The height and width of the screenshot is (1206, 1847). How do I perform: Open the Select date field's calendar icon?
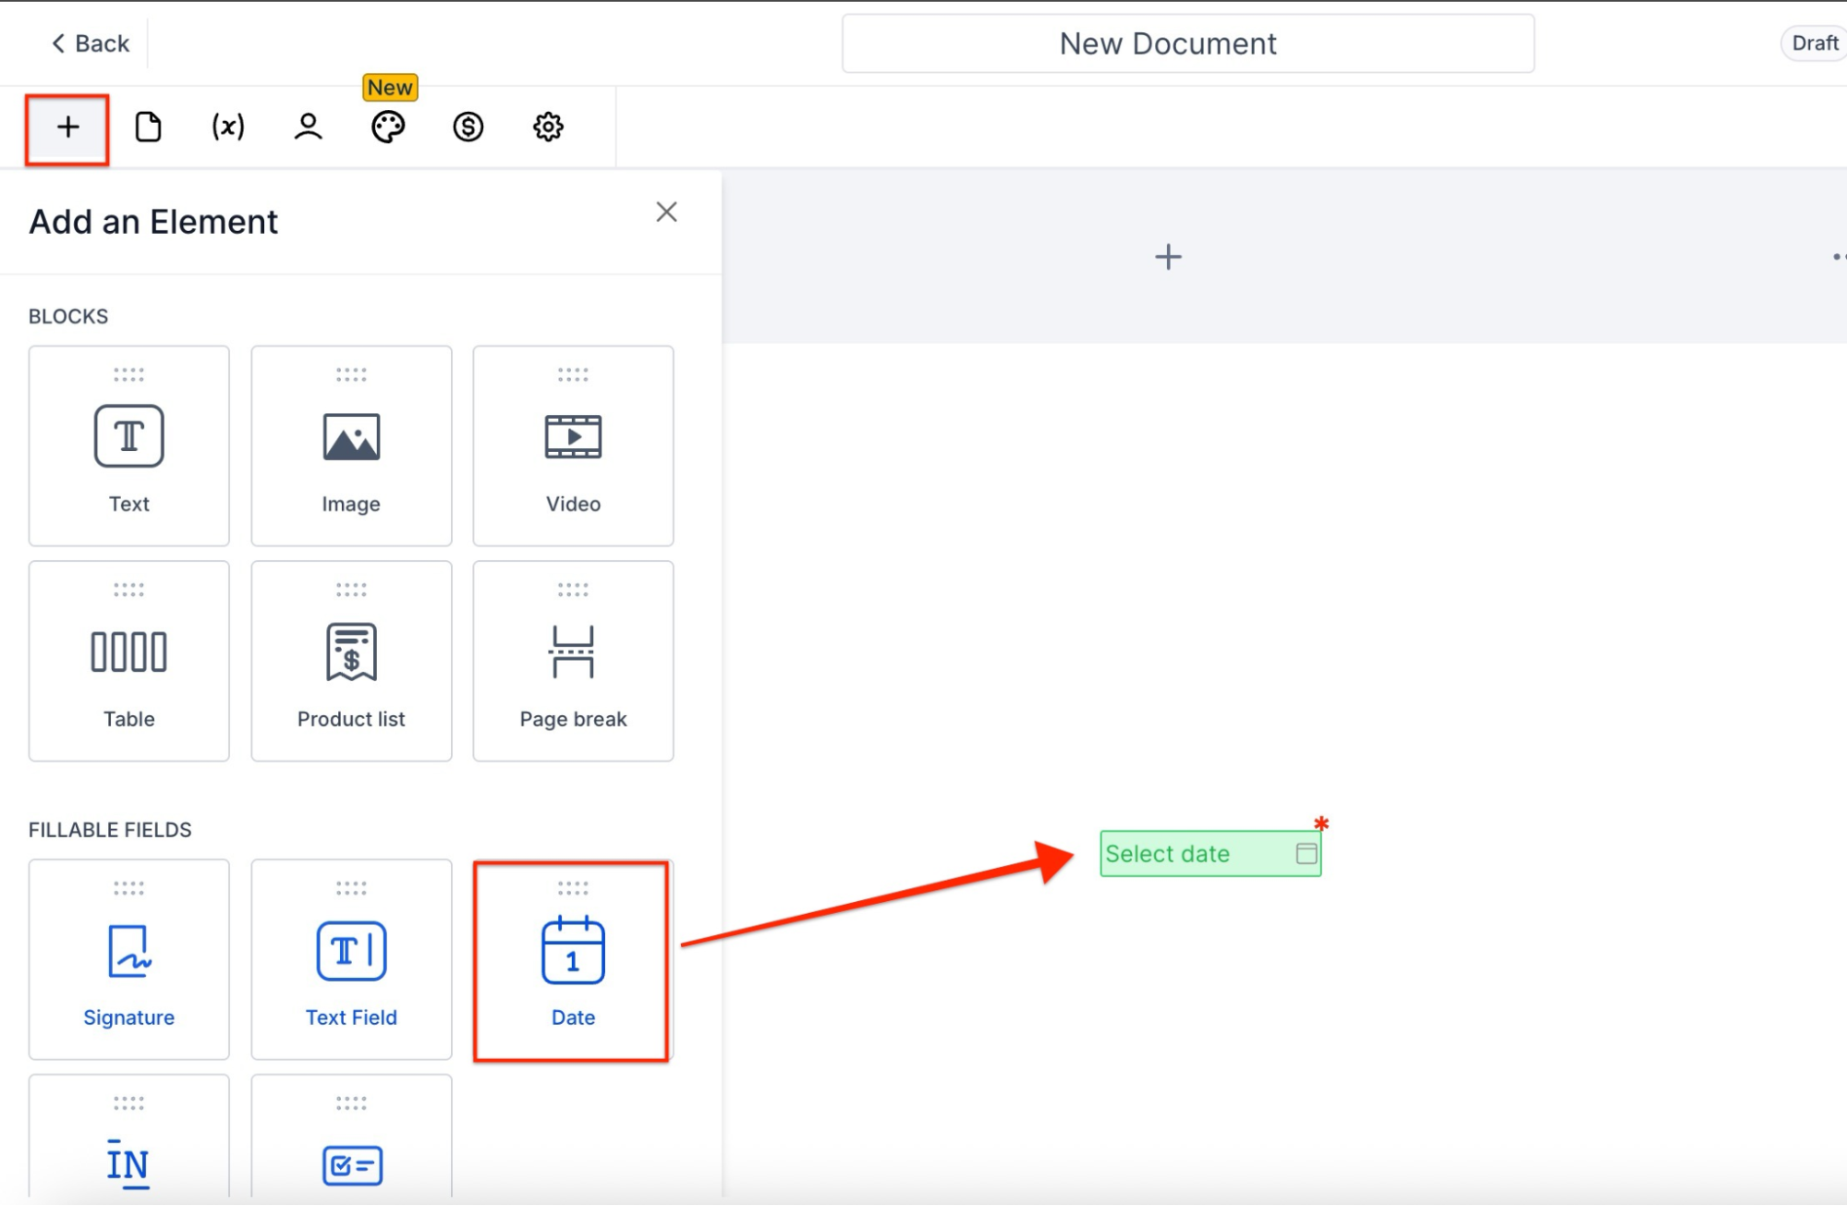pos(1306,854)
